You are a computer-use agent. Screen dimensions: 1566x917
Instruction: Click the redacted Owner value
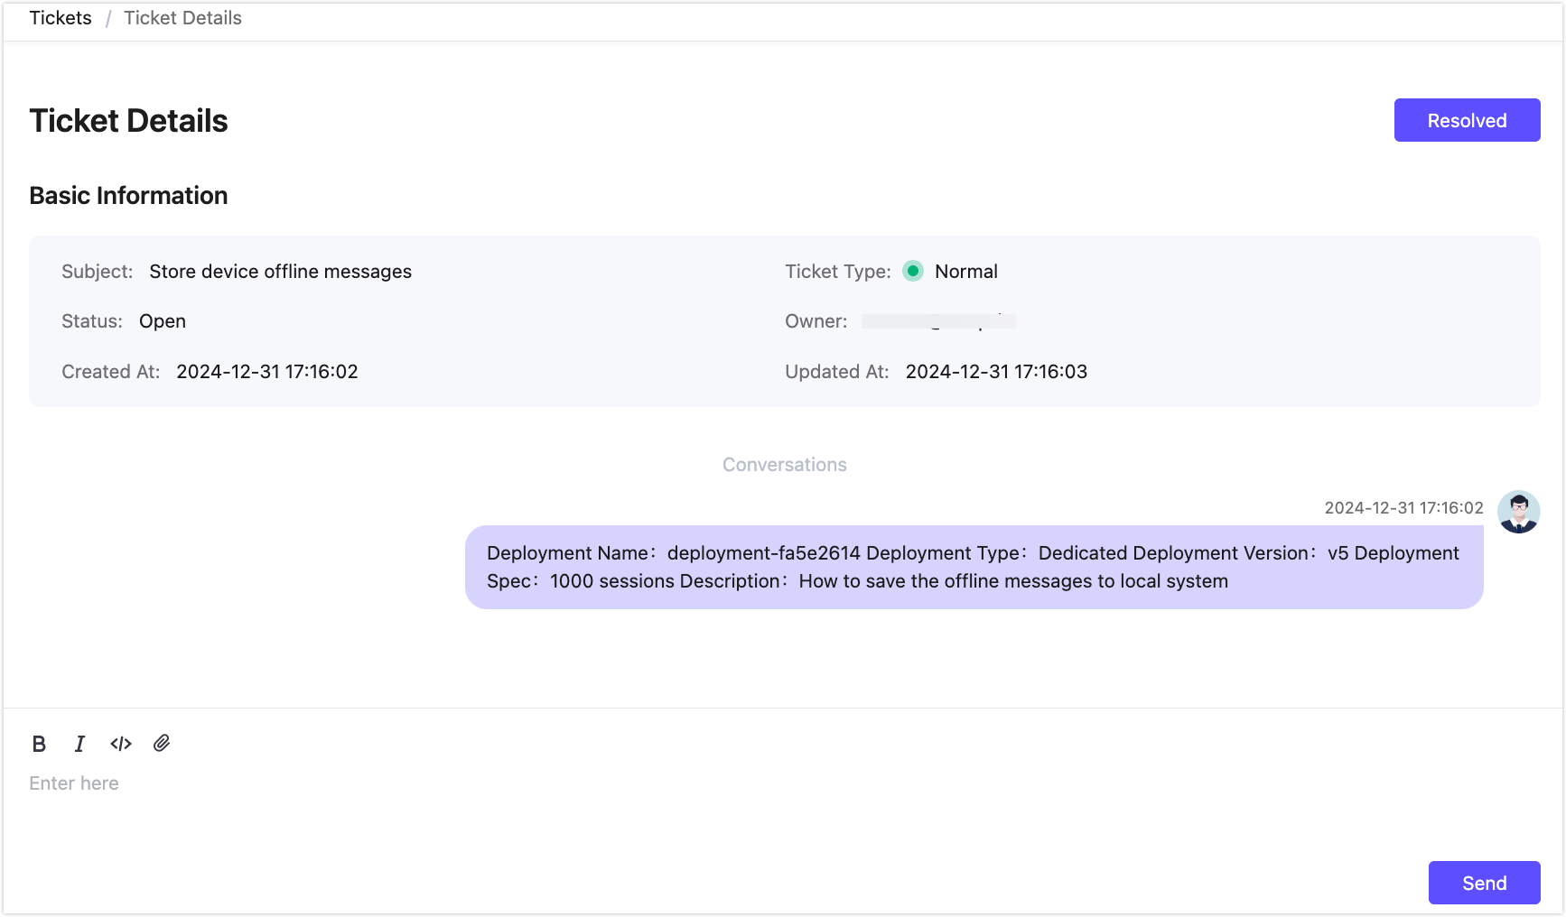click(x=938, y=321)
